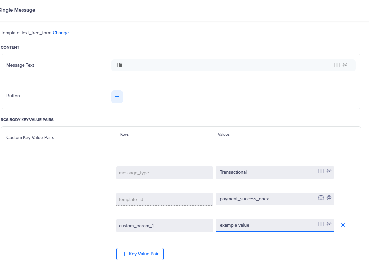Click the custom_param_1 key field
369x263 pixels.
pyautogui.click(x=165, y=226)
